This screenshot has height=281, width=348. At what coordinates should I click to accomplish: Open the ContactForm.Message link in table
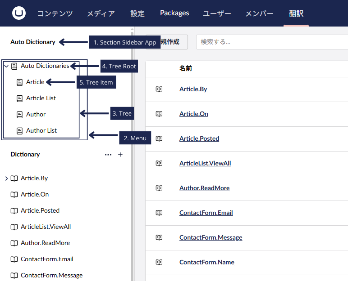(x=211, y=237)
